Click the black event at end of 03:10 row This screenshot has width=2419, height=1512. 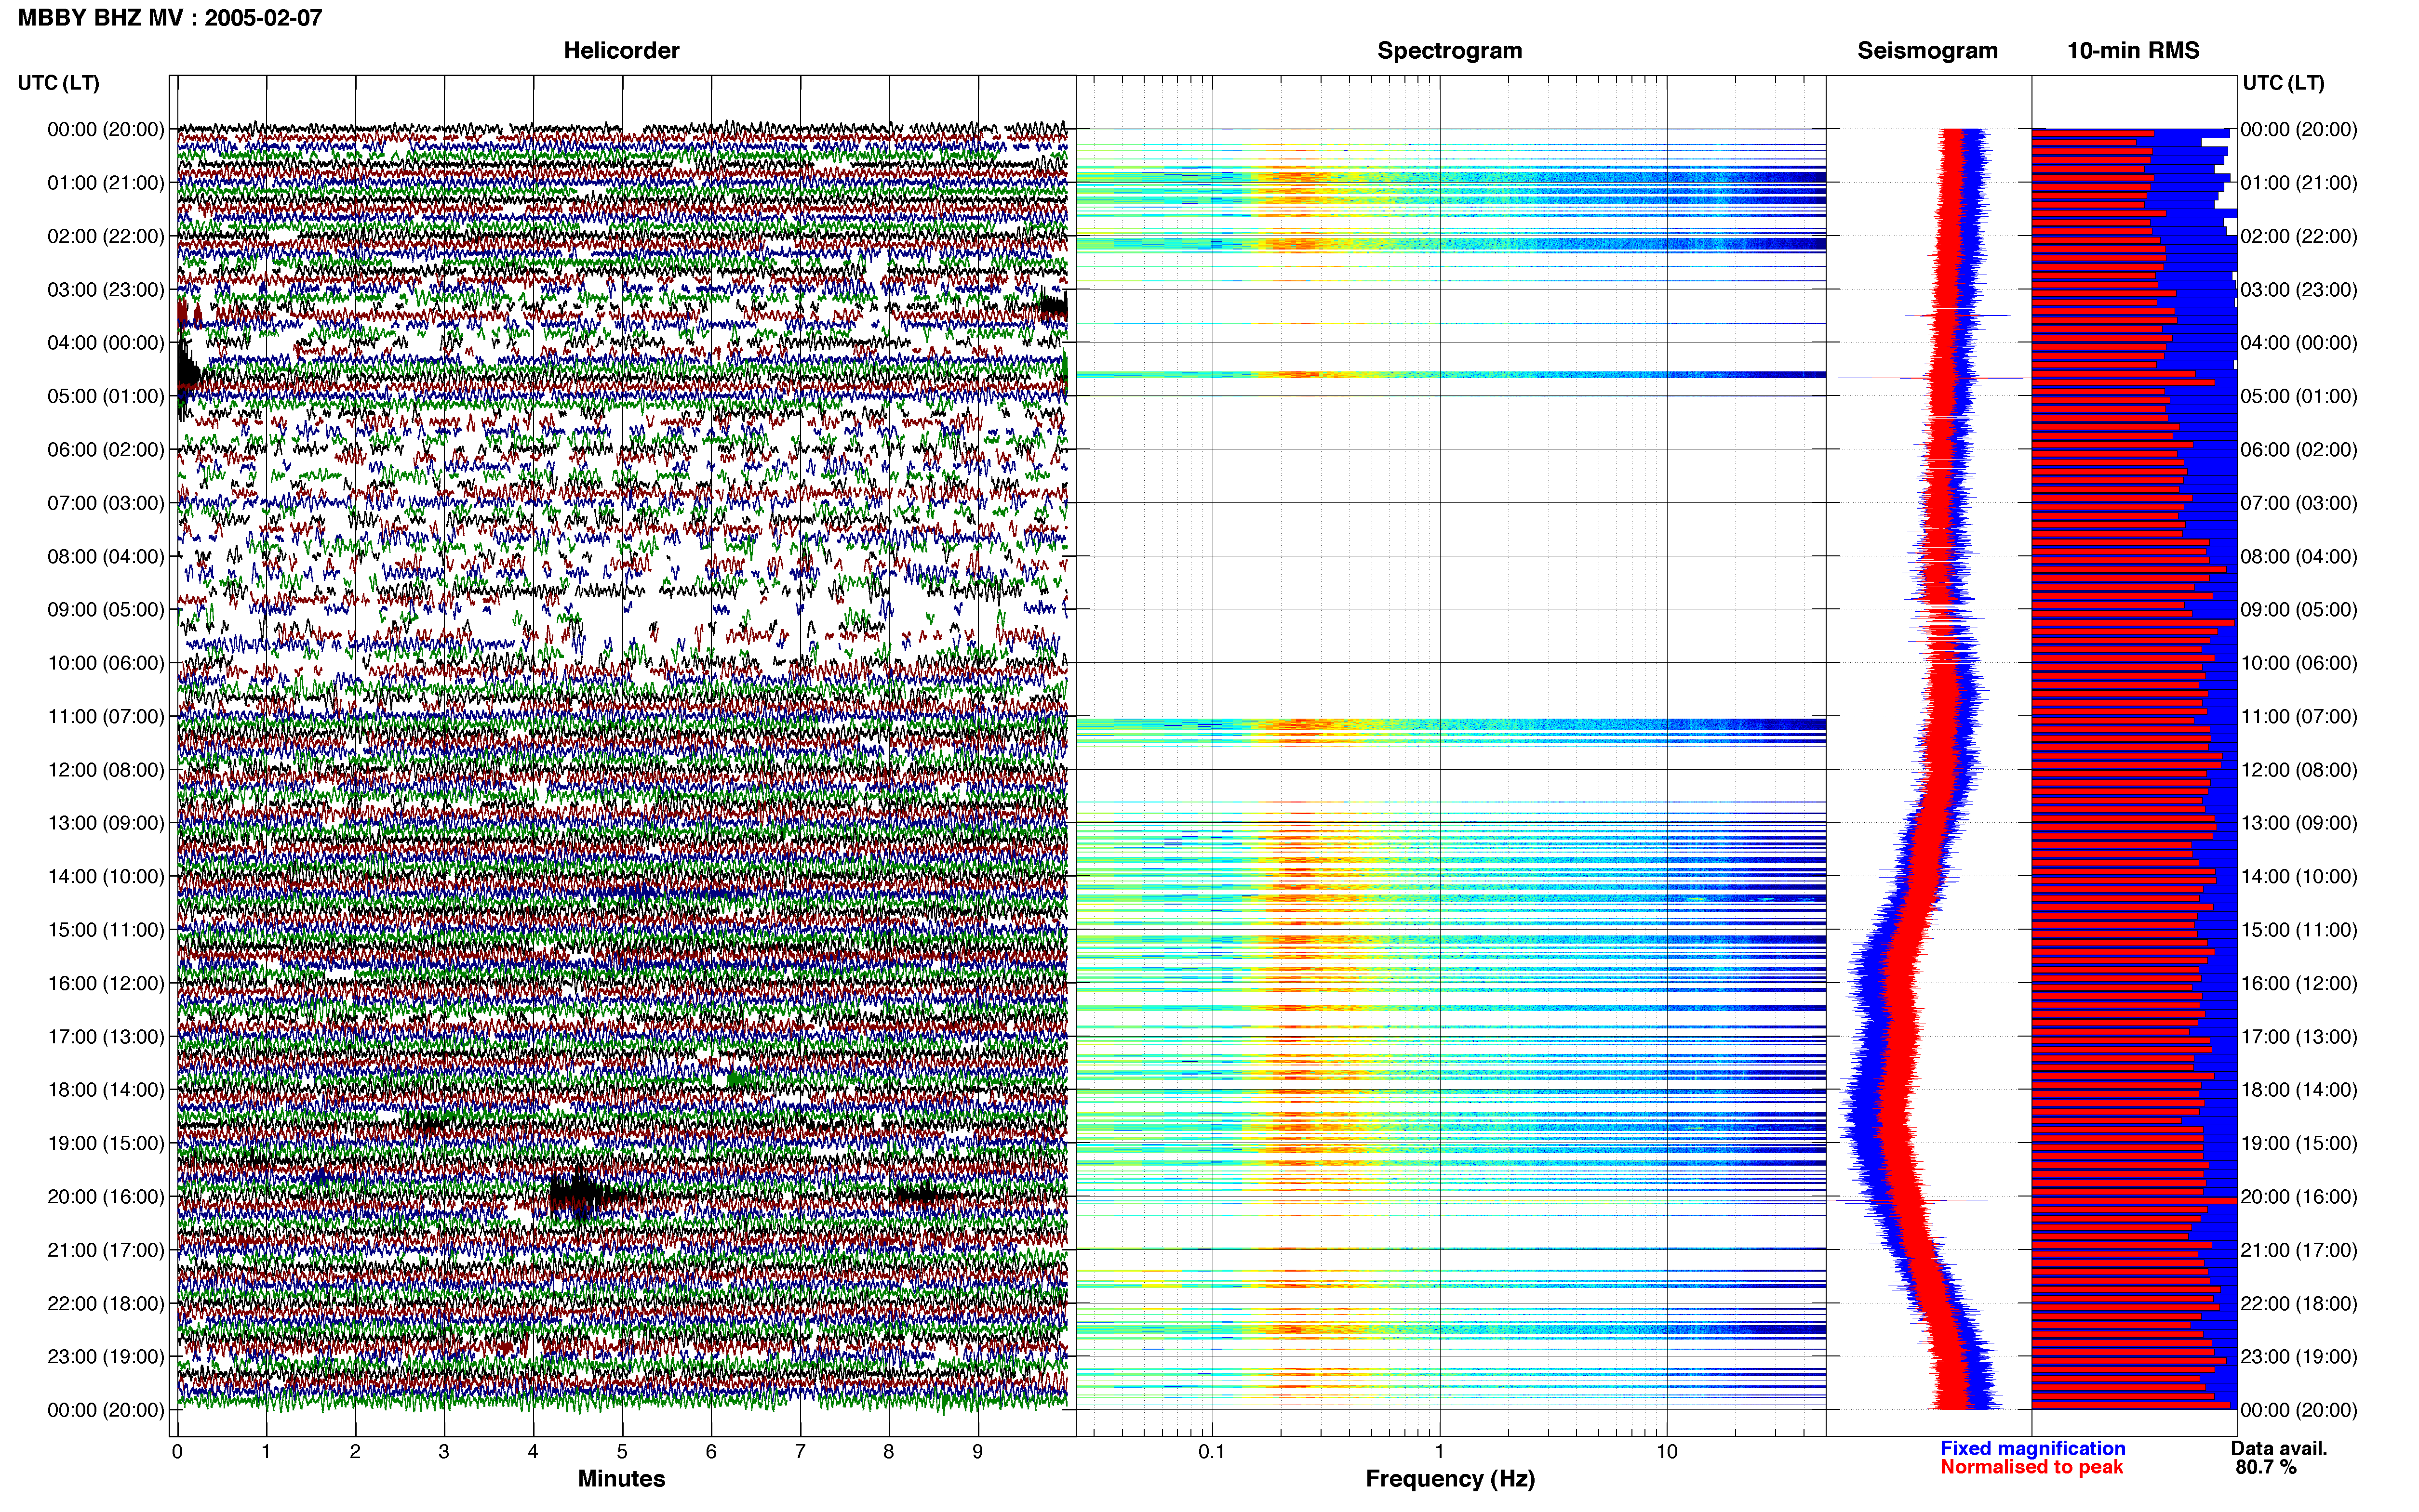tap(1054, 306)
